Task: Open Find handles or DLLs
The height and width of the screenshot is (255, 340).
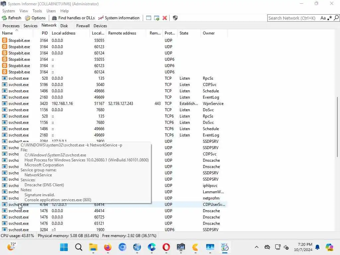Action: pyautogui.click(x=73, y=18)
